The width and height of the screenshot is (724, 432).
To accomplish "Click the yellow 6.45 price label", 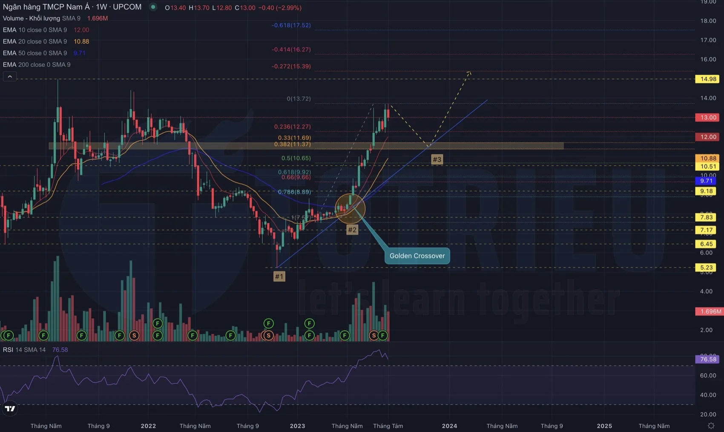I will point(707,244).
